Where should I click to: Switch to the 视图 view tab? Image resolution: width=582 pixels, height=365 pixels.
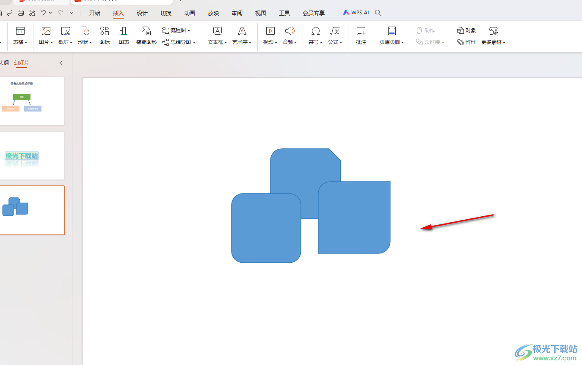coord(261,13)
